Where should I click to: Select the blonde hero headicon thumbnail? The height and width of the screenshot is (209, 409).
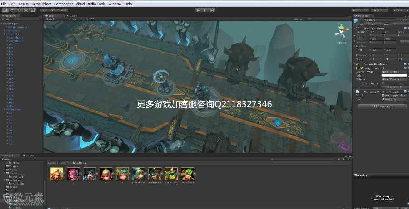[x=57, y=174]
